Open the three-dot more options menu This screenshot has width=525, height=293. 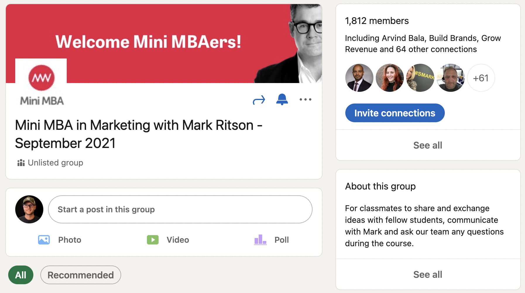point(305,99)
